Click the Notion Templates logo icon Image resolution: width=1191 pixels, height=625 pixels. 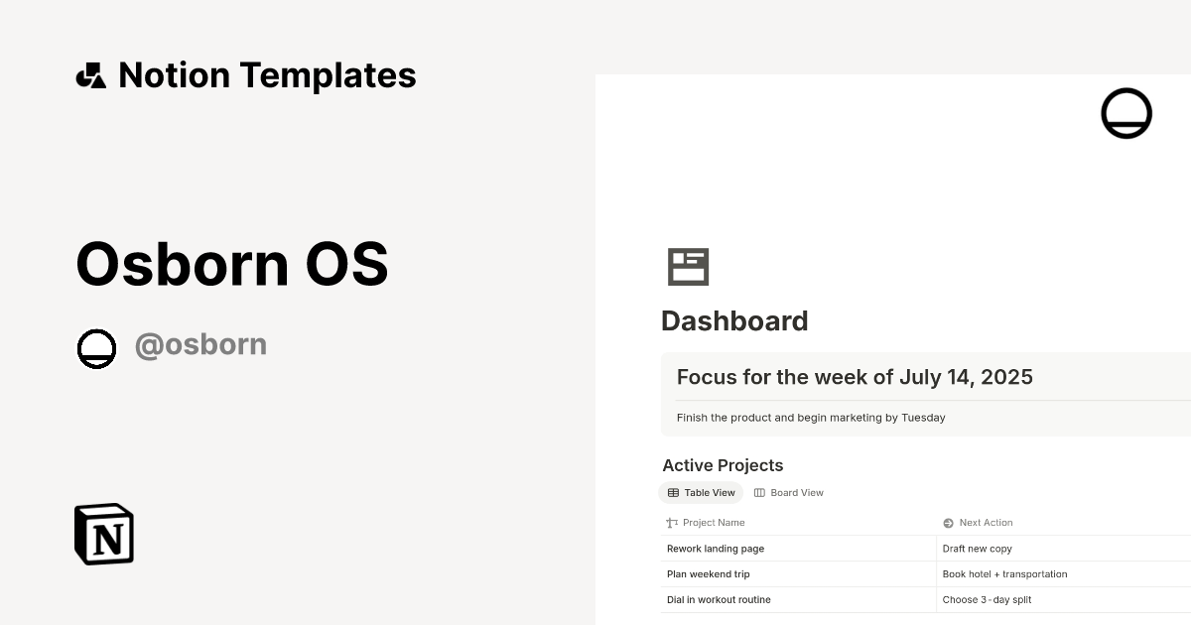pos(92,74)
